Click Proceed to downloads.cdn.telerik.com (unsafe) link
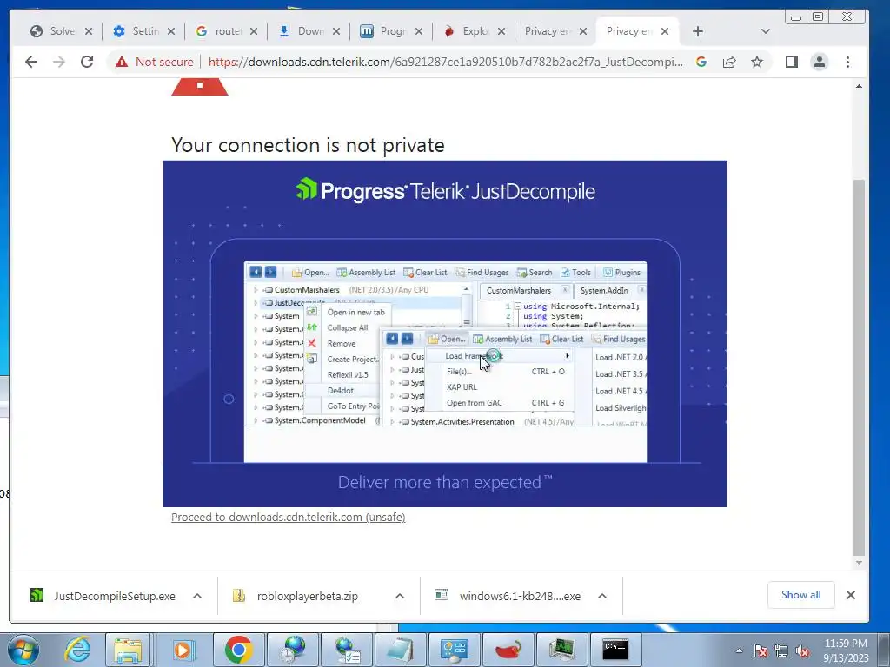 pos(289,518)
